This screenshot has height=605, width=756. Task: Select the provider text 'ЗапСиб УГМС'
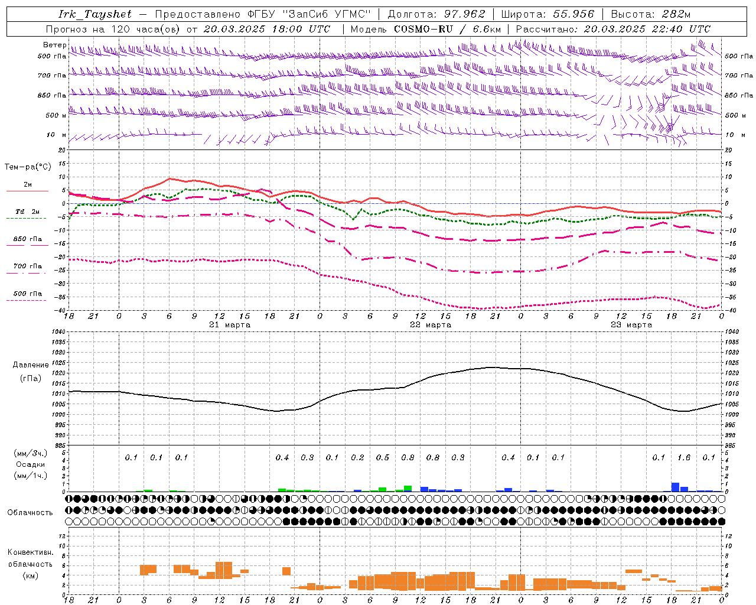point(327,14)
